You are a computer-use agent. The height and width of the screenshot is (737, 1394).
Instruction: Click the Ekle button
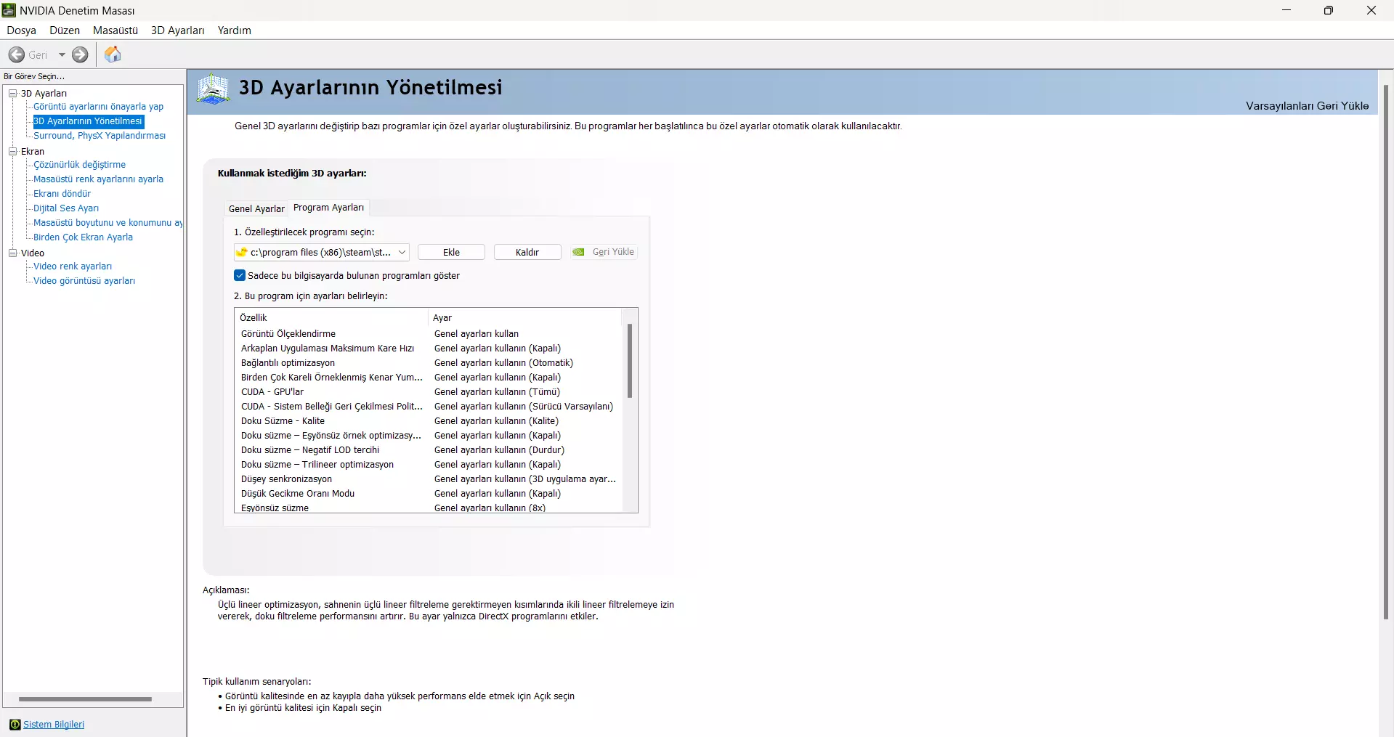451,252
